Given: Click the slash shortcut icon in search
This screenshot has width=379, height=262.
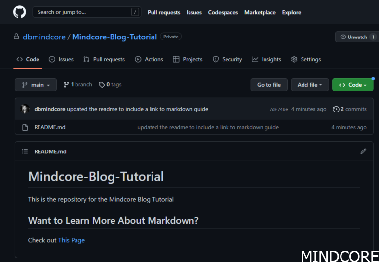Looking at the screenshot, I should coord(135,12).
